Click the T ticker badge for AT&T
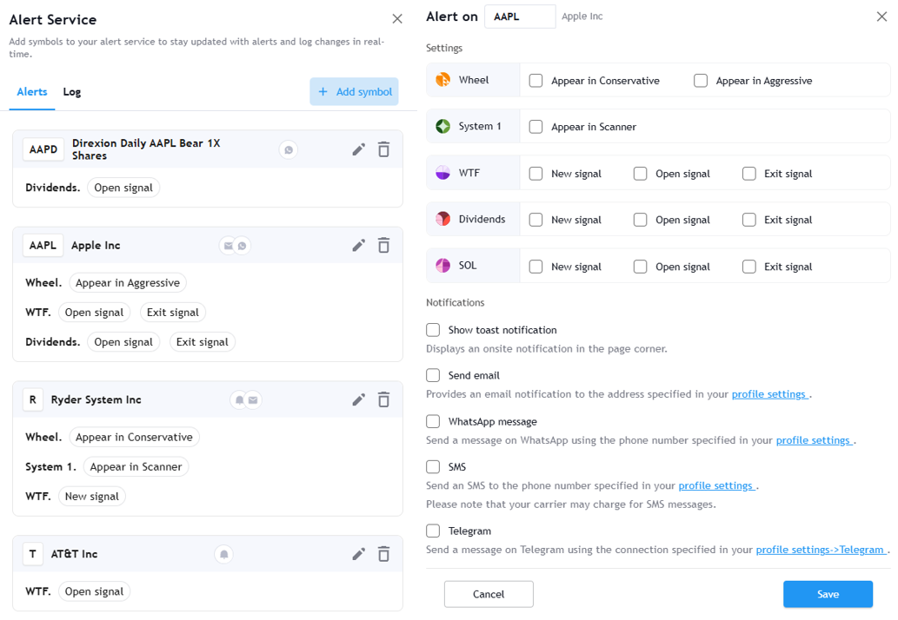The width and height of the screenshot is (898, 620). pyautogui.click(x=33, y=554)
